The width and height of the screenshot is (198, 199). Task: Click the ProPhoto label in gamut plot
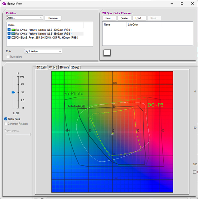73,93
